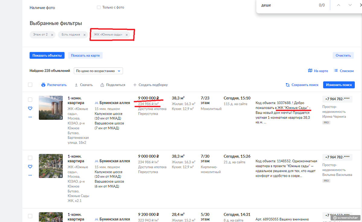
Task: Open third listing photo thumbnail 9 200 000 ₽
Action: (51, 217)
